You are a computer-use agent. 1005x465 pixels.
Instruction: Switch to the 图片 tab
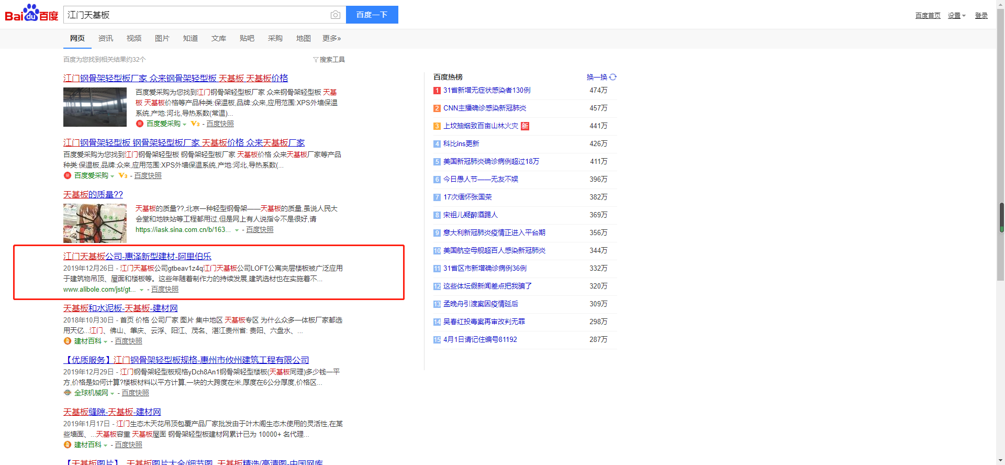tap(162, 38)
